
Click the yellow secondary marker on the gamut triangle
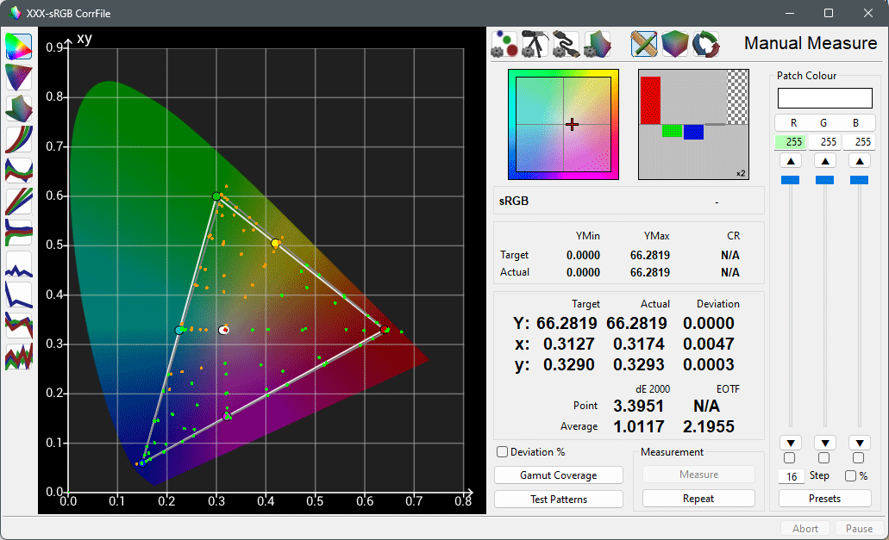point(275,244)
